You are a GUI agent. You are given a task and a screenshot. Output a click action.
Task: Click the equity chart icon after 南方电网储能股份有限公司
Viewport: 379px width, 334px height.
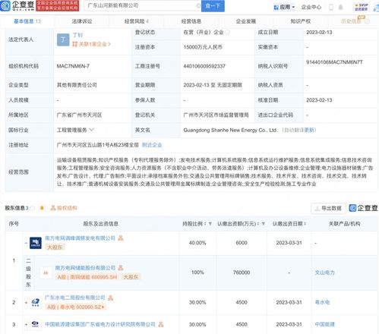pyautogui.click(x=121, y=268)
